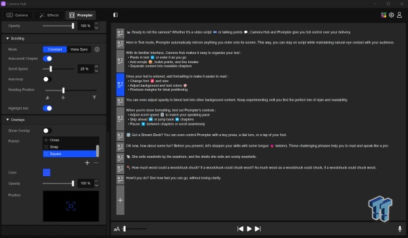Select the 'Here in Text mode' chapter icon
Screen dimensions: 408x238
(120, 44)
